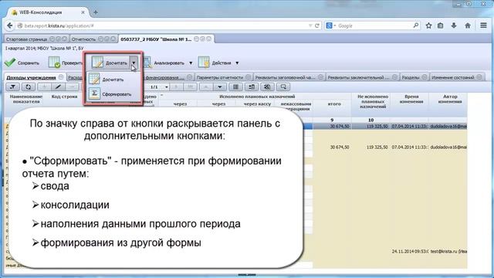
Task: Open the 1/1 page selector dropdown
Action: coord(167,87)
